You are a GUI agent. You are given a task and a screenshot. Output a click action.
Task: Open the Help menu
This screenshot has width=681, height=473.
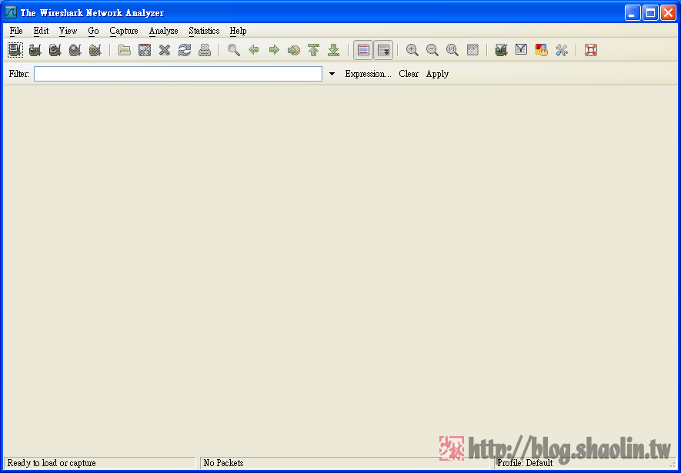click(238, 31)
